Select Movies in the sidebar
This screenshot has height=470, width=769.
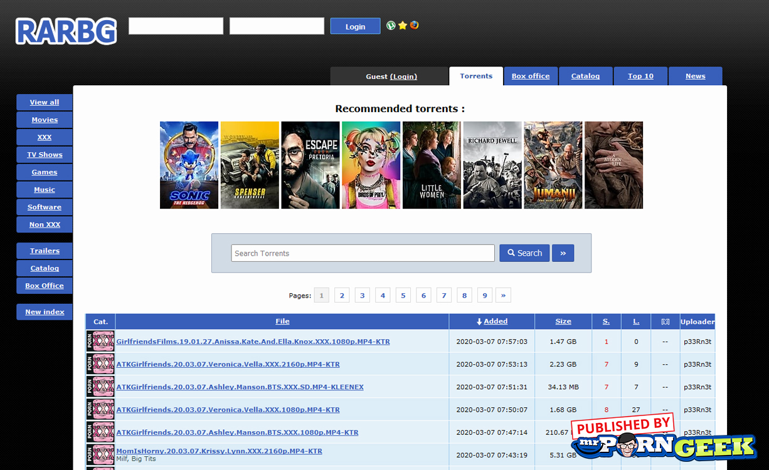click(x=45, y=120)
